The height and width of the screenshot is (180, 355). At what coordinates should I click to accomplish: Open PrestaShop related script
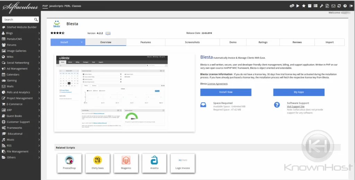[69, 163]
